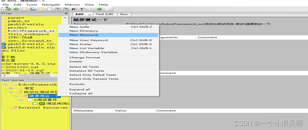This screenshot has height=130, width=308.
Task: Choose New Directory from context menu
Action: 109,31
